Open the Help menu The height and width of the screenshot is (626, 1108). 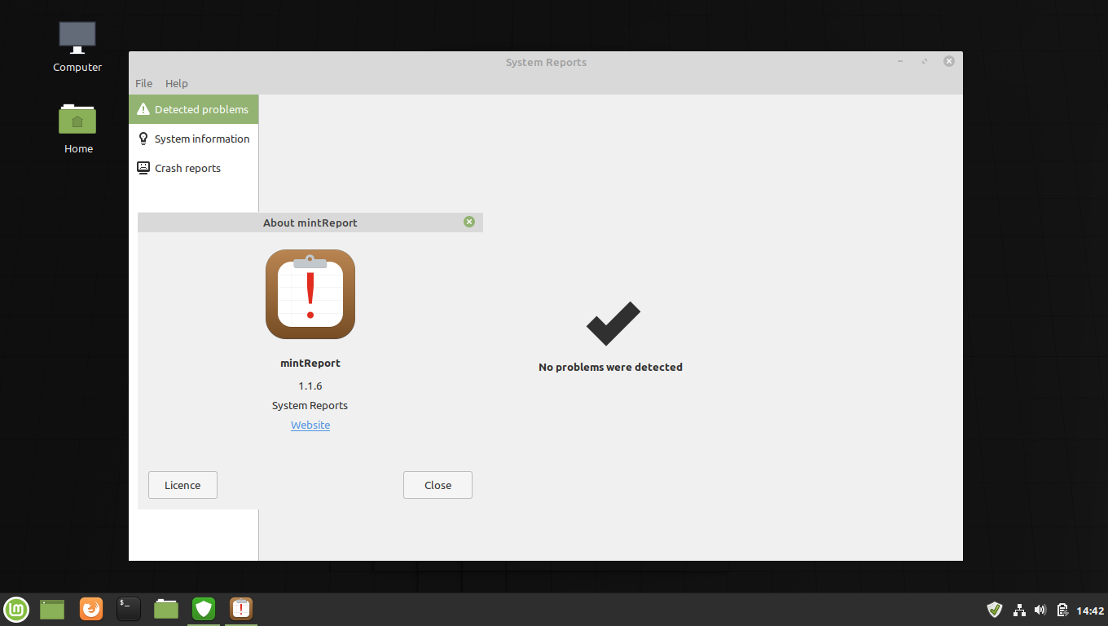point(176,83)
